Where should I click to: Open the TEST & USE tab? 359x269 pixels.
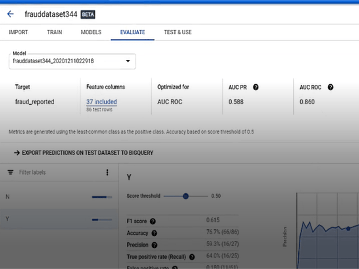[x=178, y=32]
